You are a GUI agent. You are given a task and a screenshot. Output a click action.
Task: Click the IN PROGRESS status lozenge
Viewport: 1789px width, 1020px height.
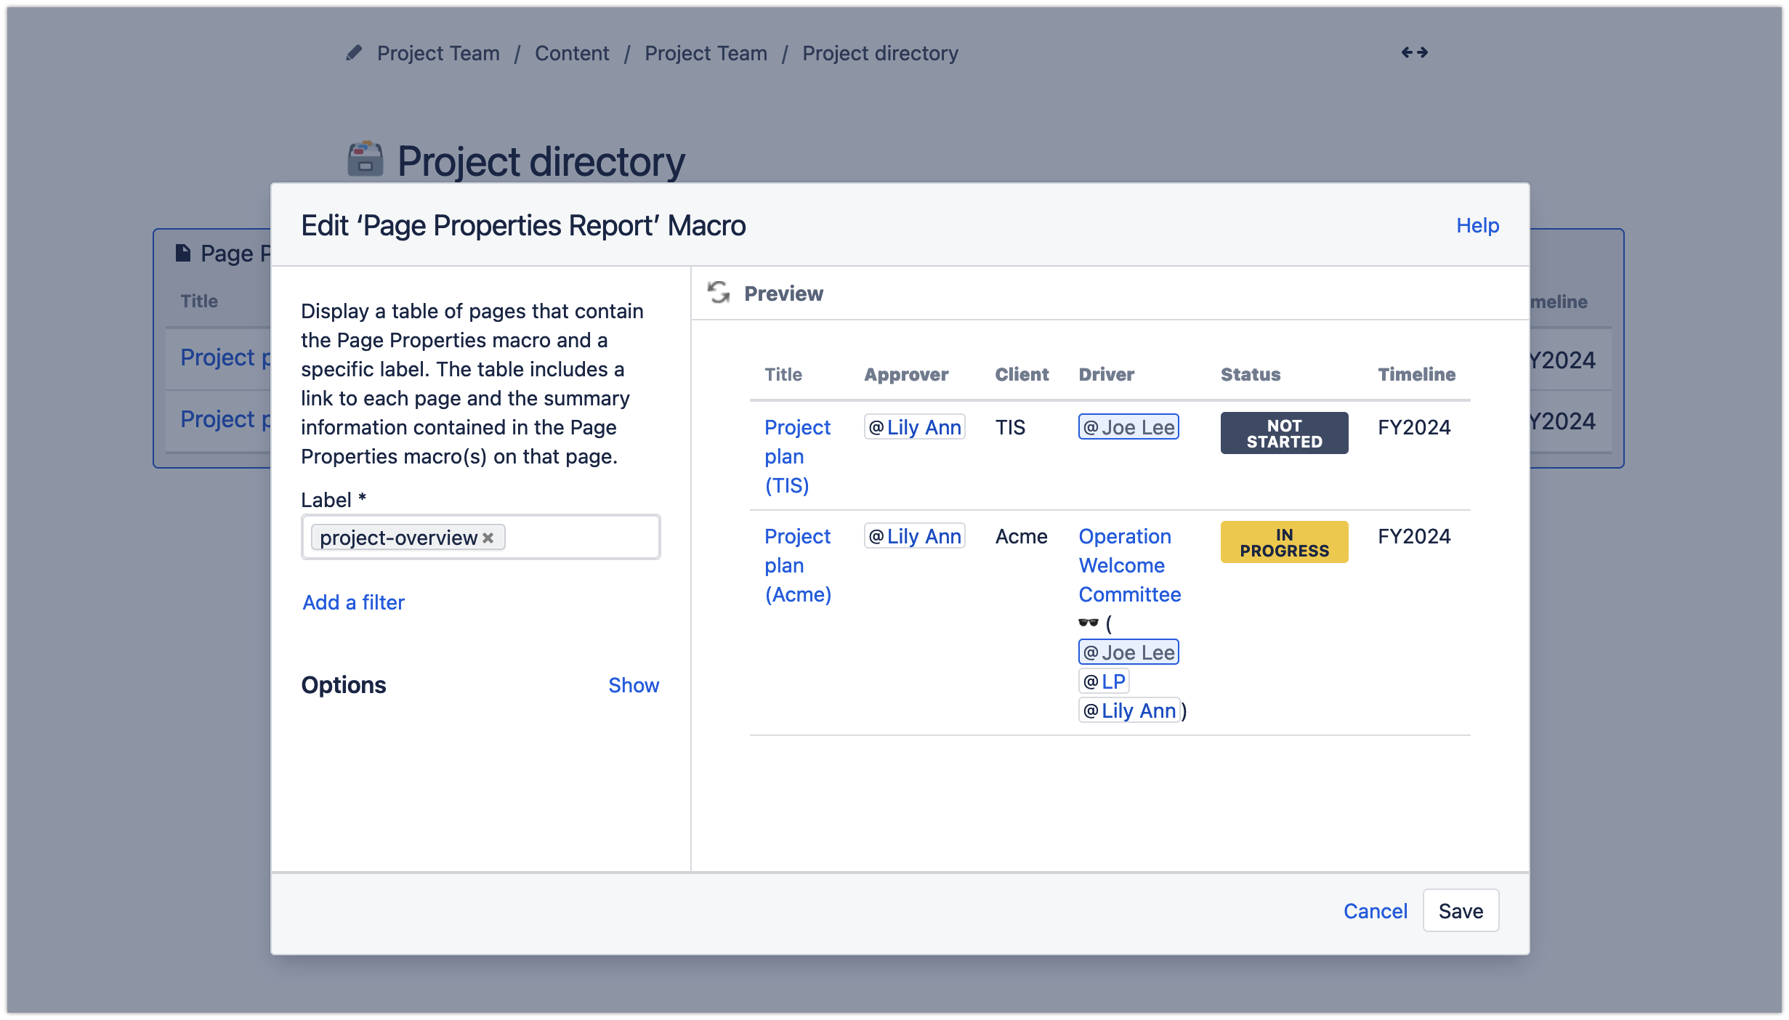click(x=1283, y=542)
